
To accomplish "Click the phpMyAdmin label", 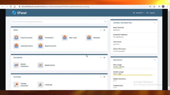I will [x=50, y=65].
